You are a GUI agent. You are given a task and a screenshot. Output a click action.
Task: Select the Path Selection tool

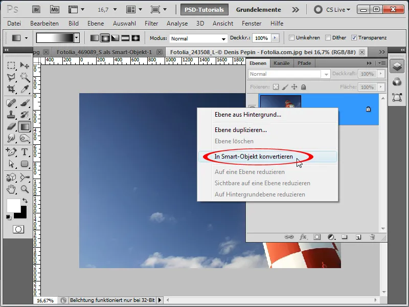pyautogui.click(x=11, y=164)
